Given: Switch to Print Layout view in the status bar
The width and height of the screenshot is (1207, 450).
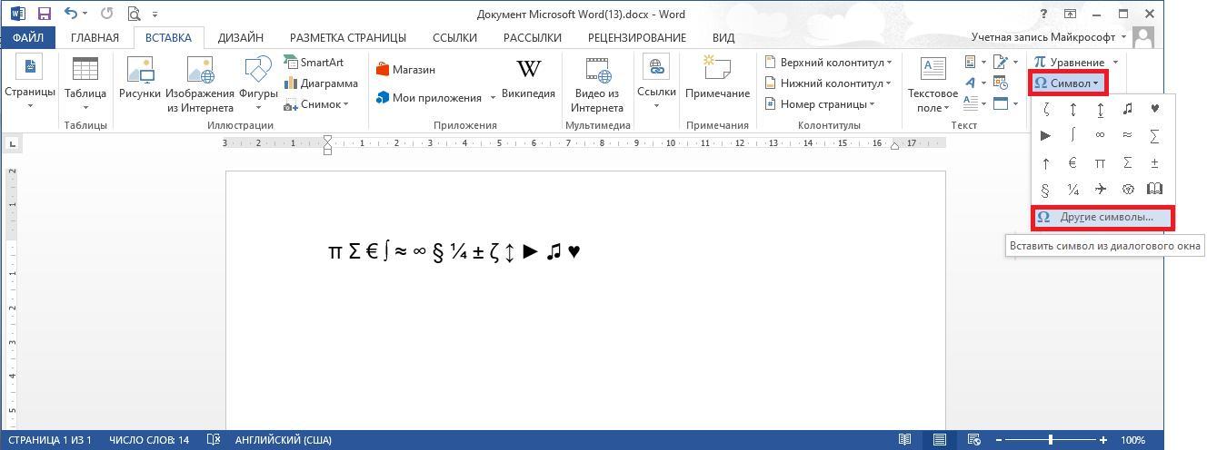Looking at the screenshot, I should tap(940, 440).
